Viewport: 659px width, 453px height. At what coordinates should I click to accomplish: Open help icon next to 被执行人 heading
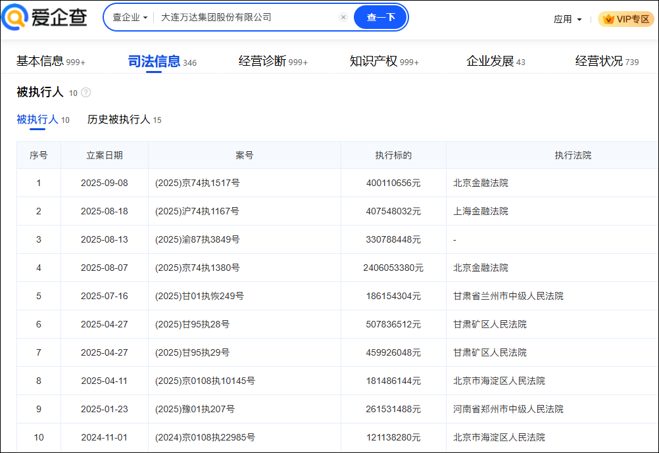point(85,93)
